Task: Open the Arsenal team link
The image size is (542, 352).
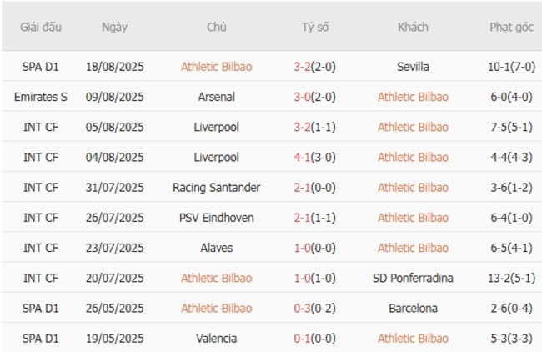Action: pyautogui.click(x=217, y=97)
